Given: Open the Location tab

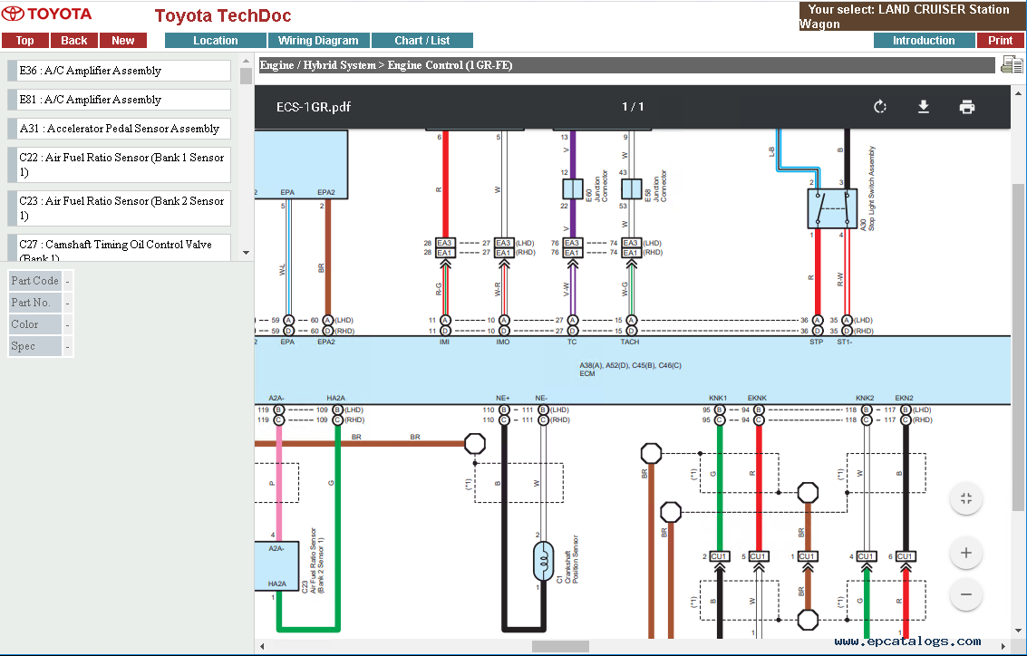Looking at the screenshot, I should (215, 41).
